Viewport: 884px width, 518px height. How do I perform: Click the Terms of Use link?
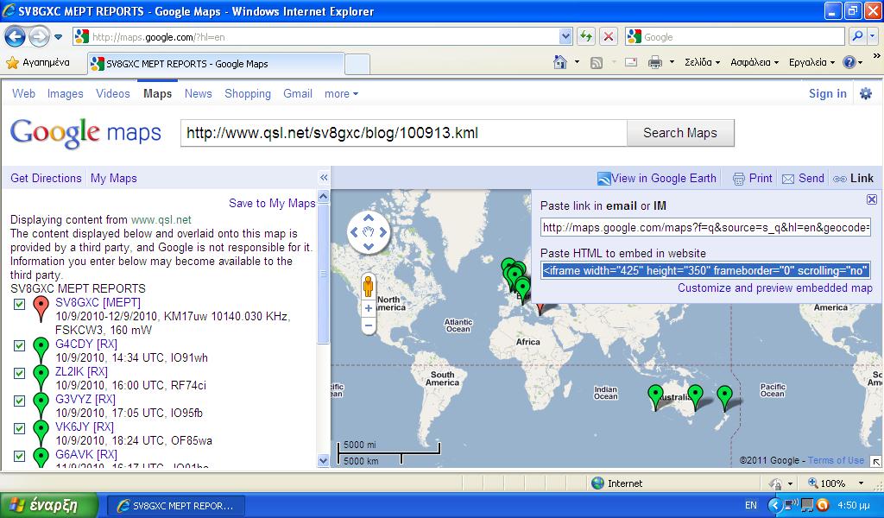(836, 460)
